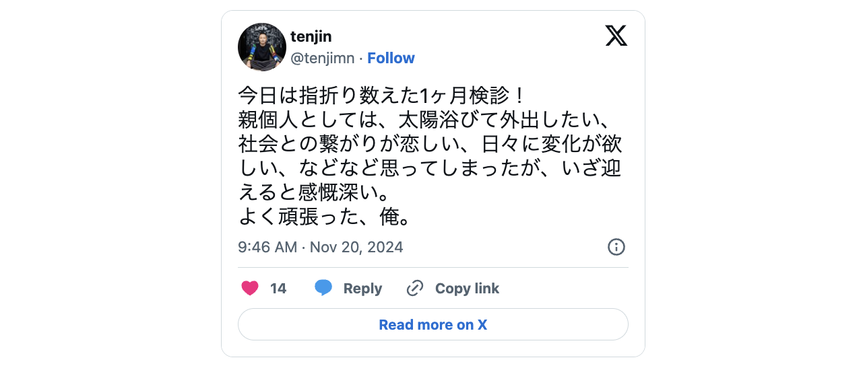Screen dimensions: 861x366
Task: Click the tweet text えると感慨深い。
Action: click(313, 193)
